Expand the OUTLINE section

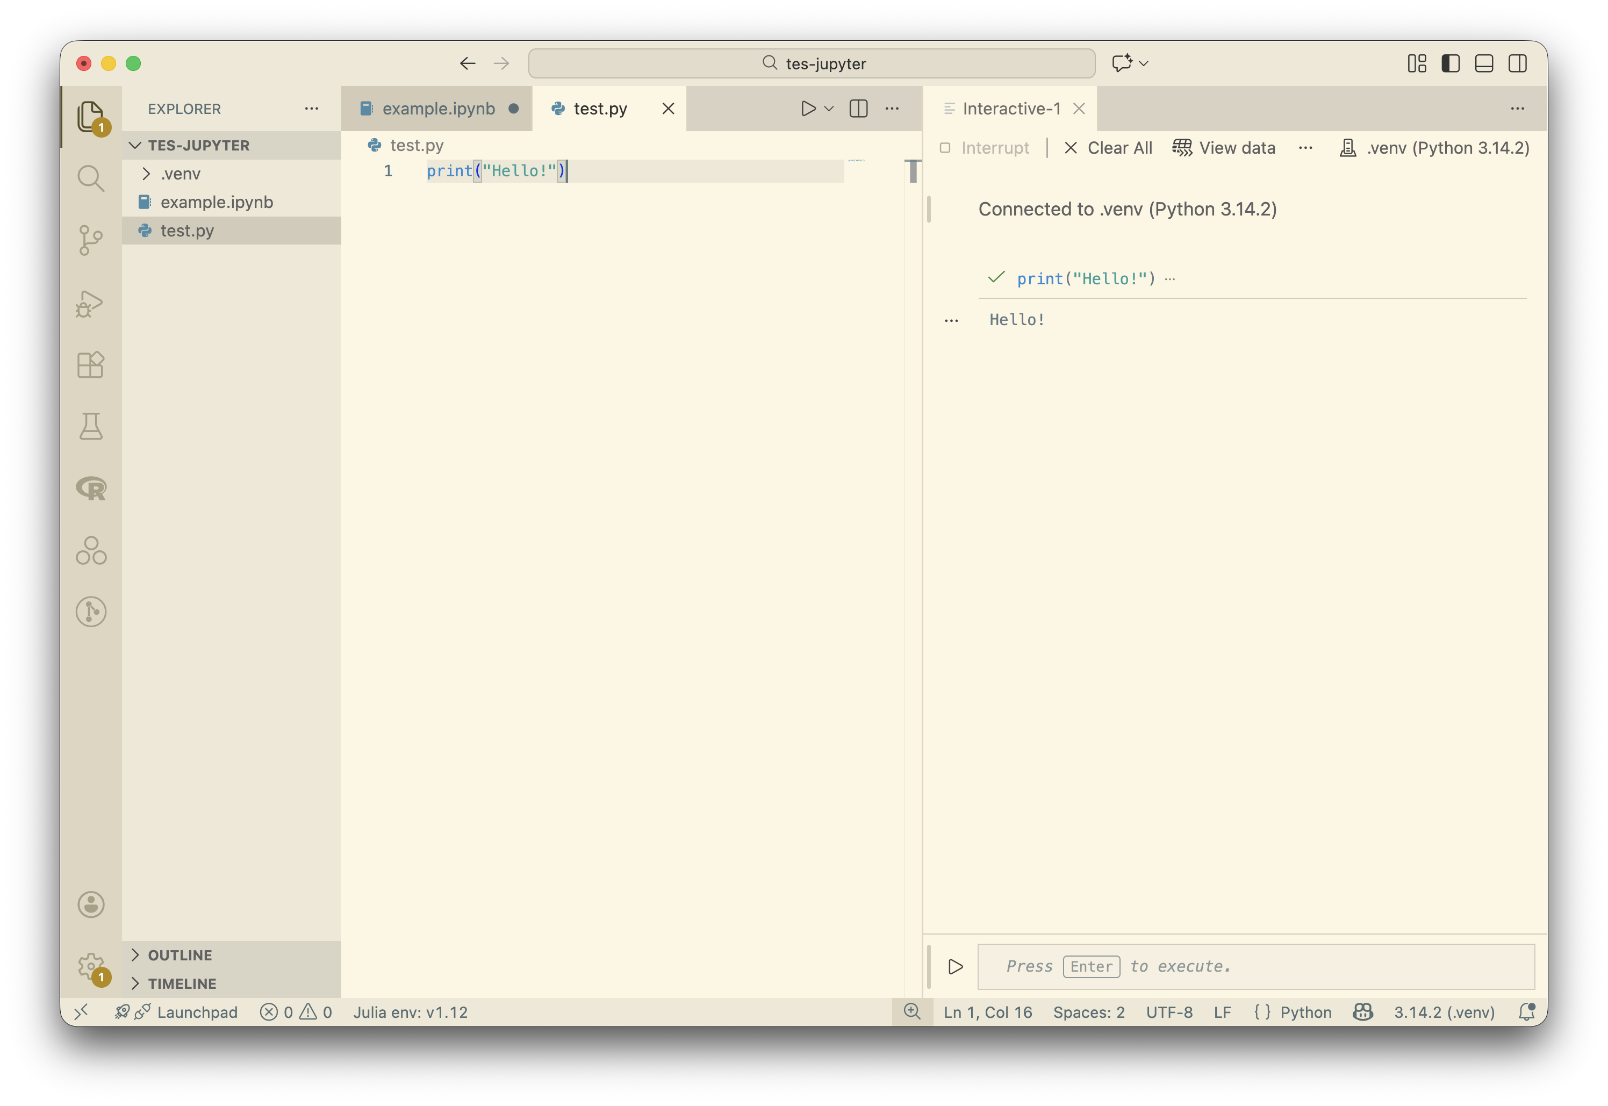pos(180,955)
